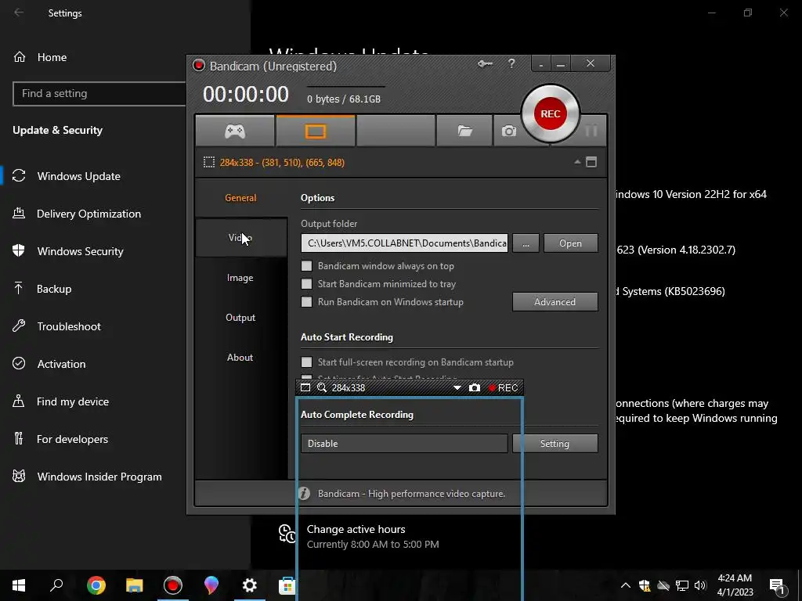
Task: Open Google Chrome from the taskbar
Action: tap(96, 585)
